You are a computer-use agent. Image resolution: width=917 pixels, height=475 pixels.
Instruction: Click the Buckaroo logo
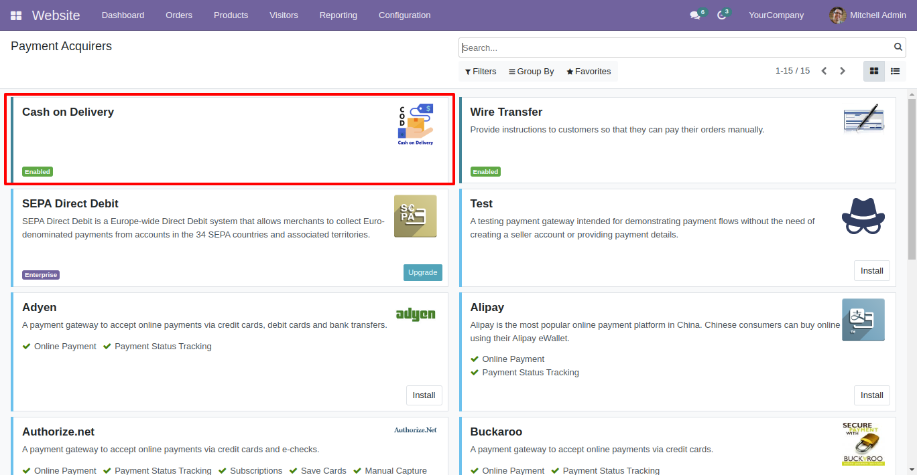pyautogui.click(x=863, y=444)
